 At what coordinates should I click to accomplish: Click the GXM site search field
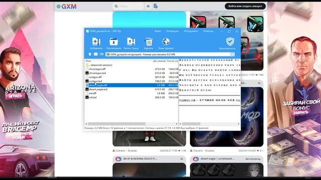pyautogui.click(x=128, y=6)
